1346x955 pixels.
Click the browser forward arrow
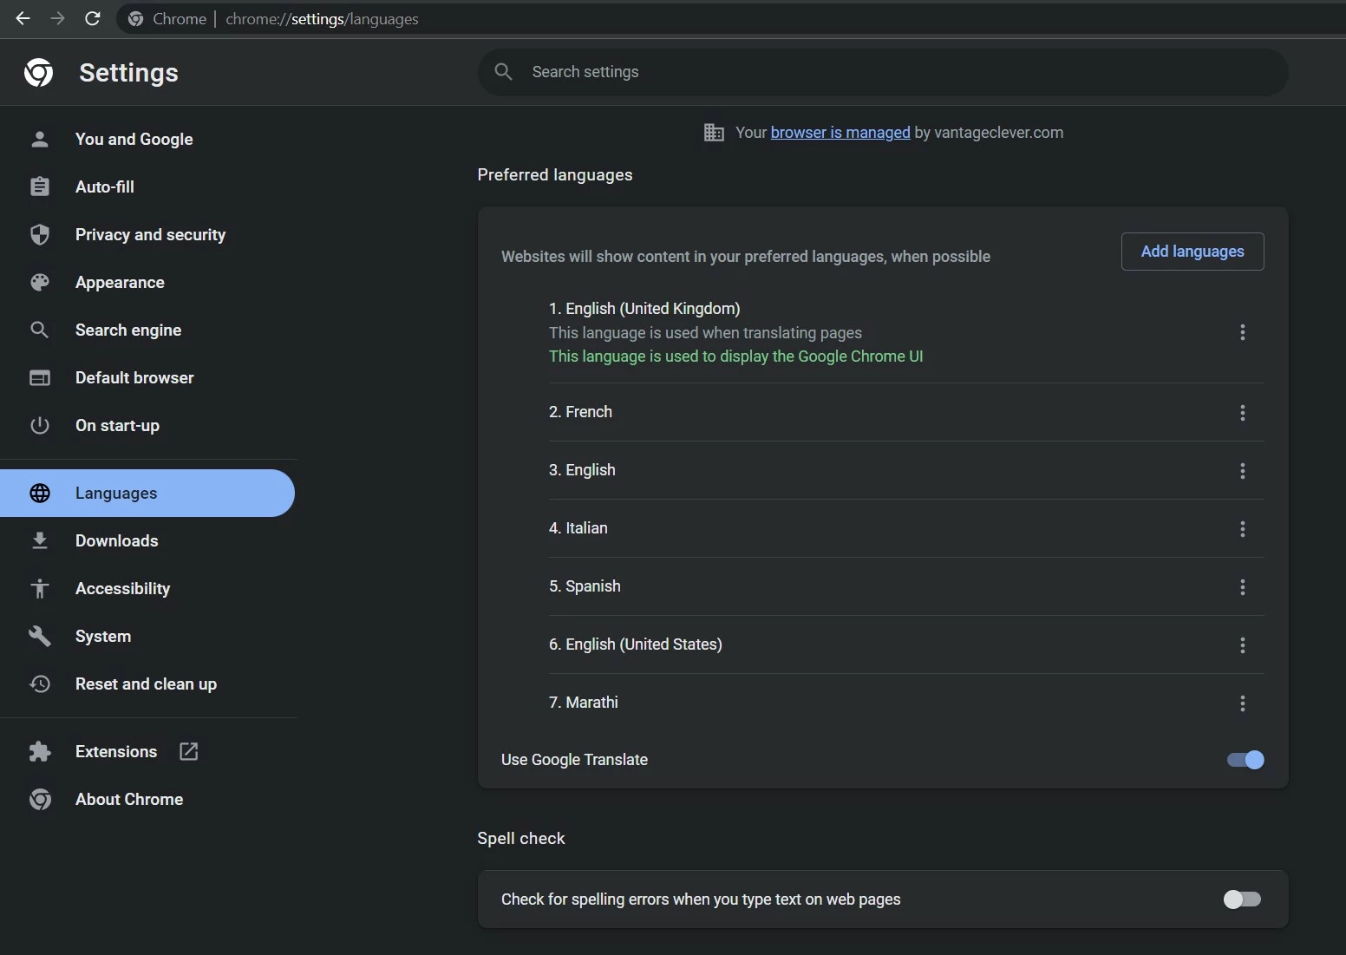click(x=58, y=18)
